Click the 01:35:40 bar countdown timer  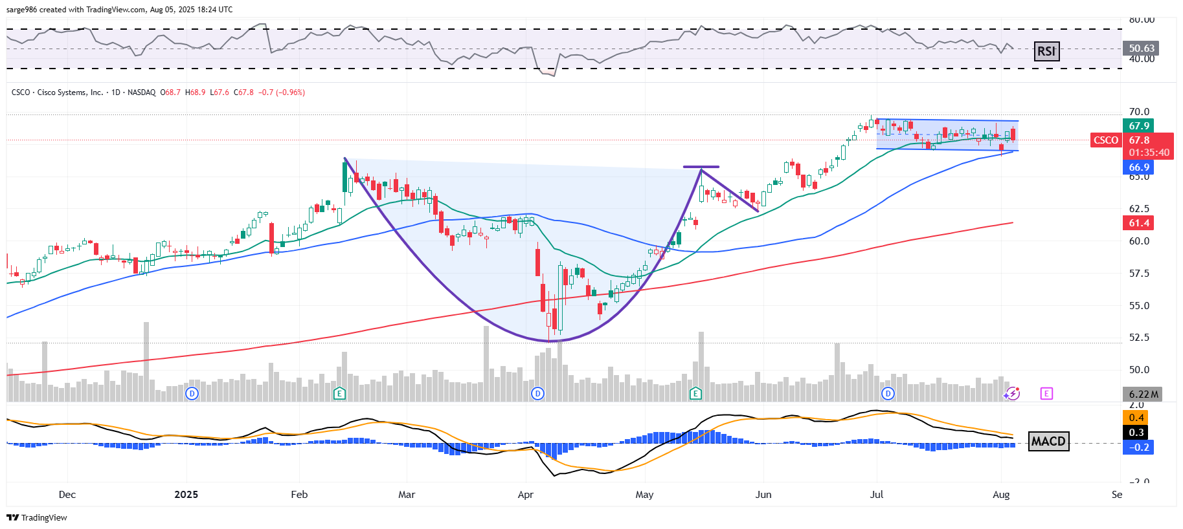pyautogui.click(x=1148, y=153)
